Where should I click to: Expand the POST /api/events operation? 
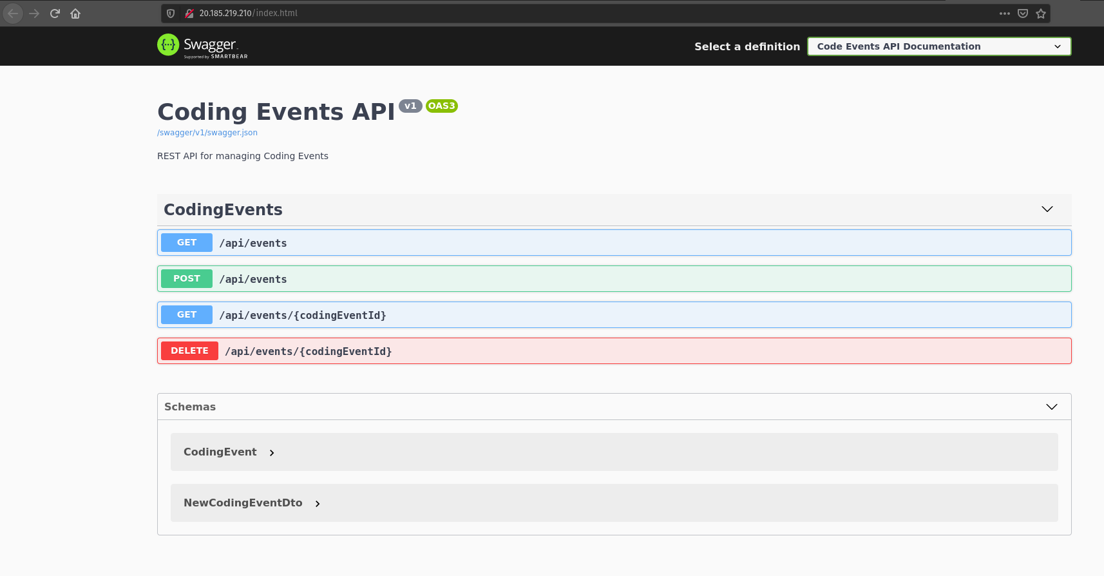(x=614, y=279)
